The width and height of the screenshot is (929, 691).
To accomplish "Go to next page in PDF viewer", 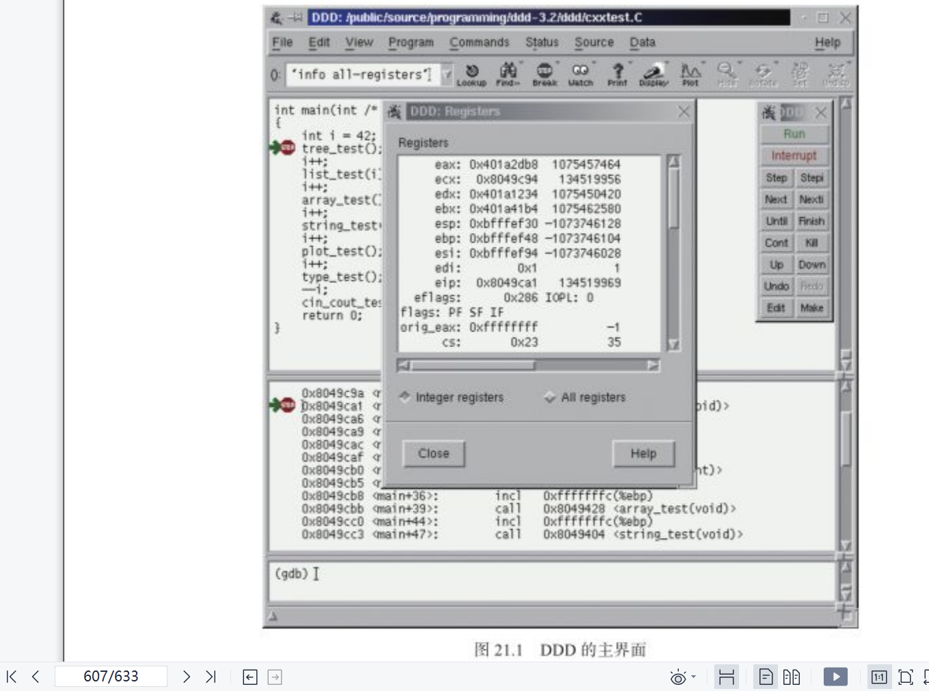I will (x=186, y=677).
